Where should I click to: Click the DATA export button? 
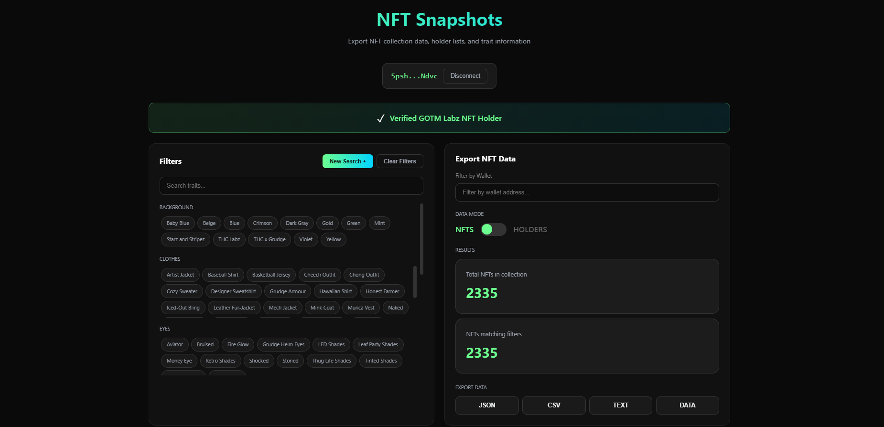(687, 405)
